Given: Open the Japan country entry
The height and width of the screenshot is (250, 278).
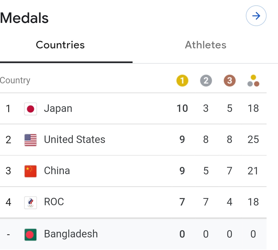Looking at the screenshot, I should tap(133, 109).
